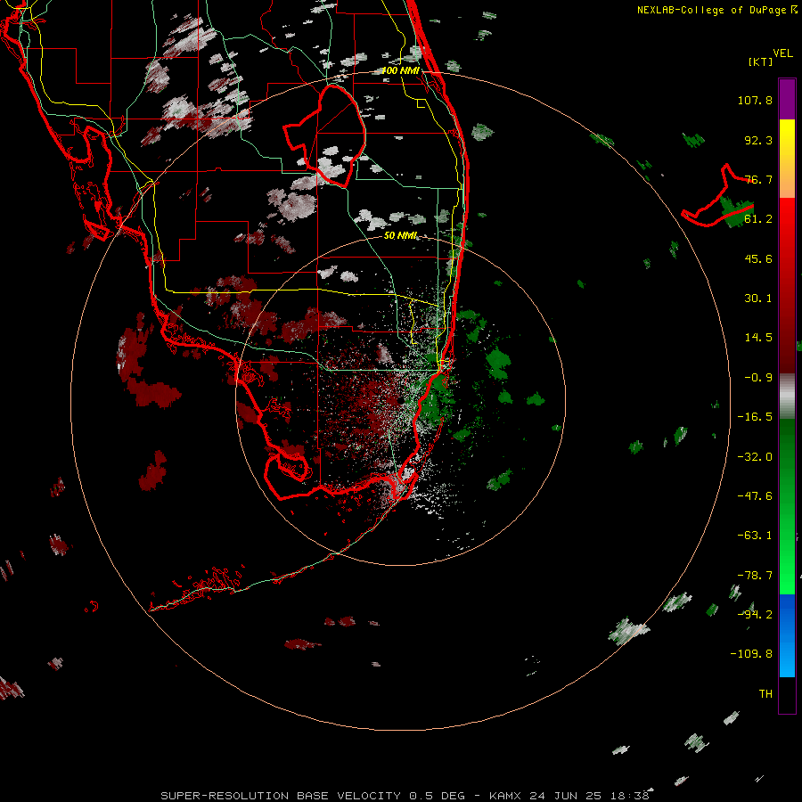The height and width of the screenshot is (802, 802).
Task: Click the TH label on the color scale
Action: [x=765, y=694]
